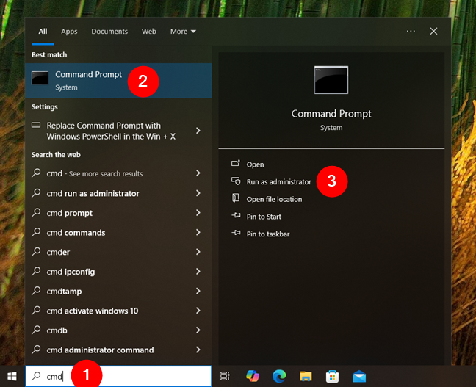Close the search panel with the X
Image resolution: width=476 pixels, height=387 pixels.
(x=433, y=31)
